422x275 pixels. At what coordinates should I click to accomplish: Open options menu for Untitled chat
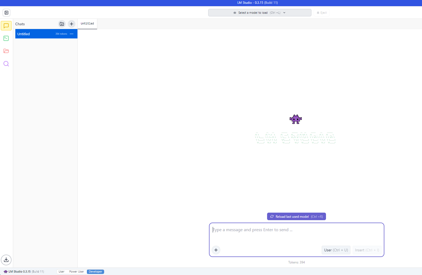(x=72, y=34)
